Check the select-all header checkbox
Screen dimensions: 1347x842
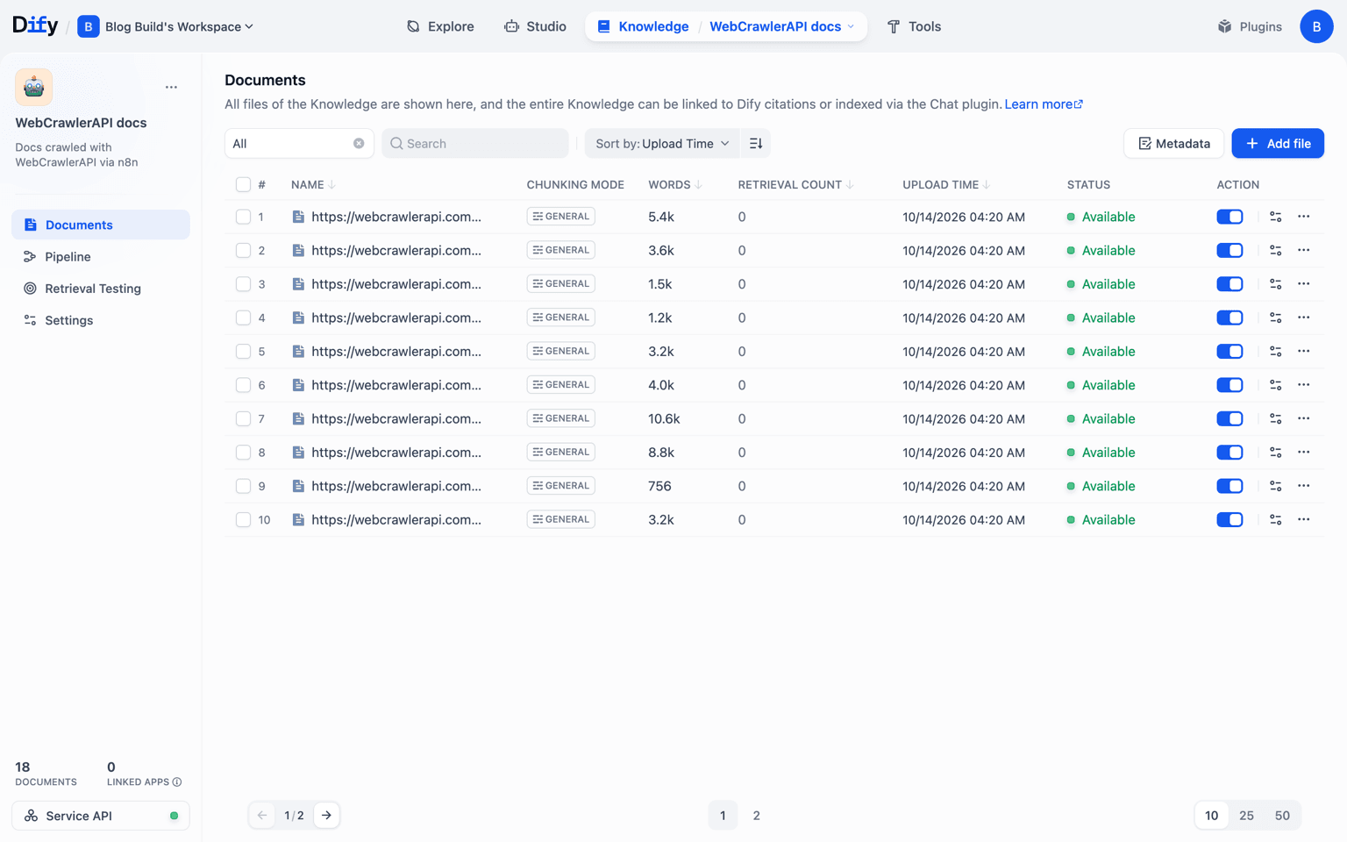(243, 184)
